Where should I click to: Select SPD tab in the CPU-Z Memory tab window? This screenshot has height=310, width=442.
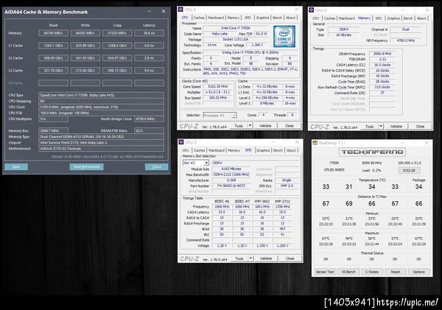(x=379, y=18)
